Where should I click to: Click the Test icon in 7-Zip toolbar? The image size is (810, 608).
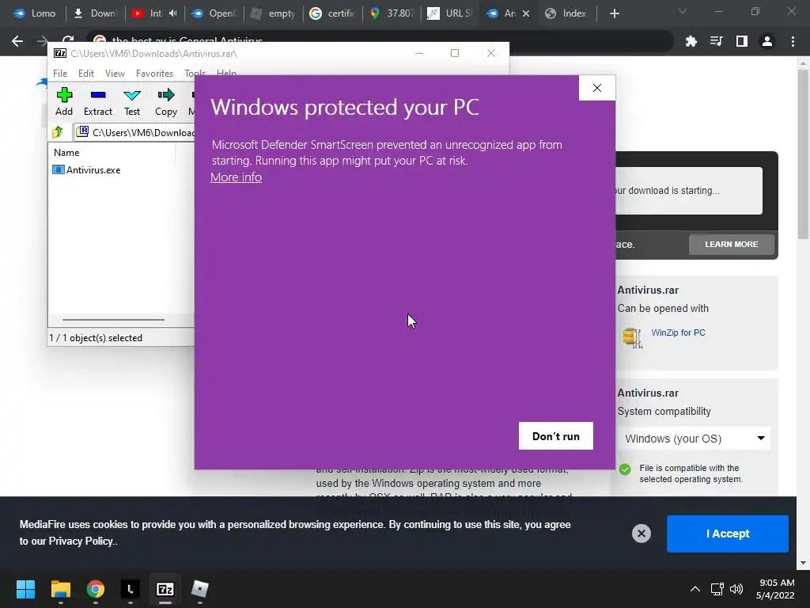[x=132, y=101]
